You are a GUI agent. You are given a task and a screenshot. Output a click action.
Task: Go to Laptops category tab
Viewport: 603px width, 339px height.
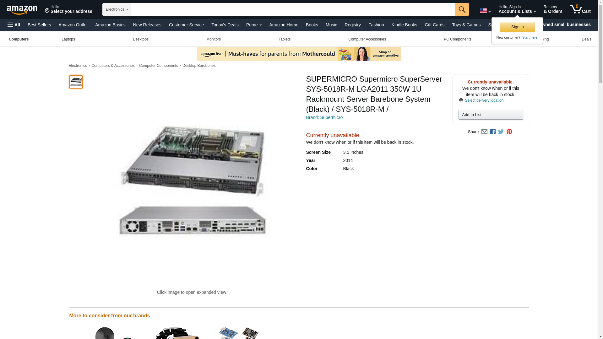(x=68, y=39)
